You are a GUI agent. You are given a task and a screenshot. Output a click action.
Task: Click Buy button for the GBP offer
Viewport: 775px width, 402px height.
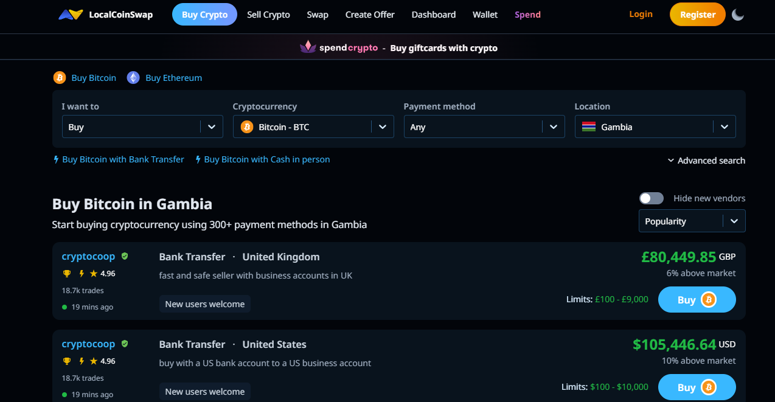click(697, 299)
